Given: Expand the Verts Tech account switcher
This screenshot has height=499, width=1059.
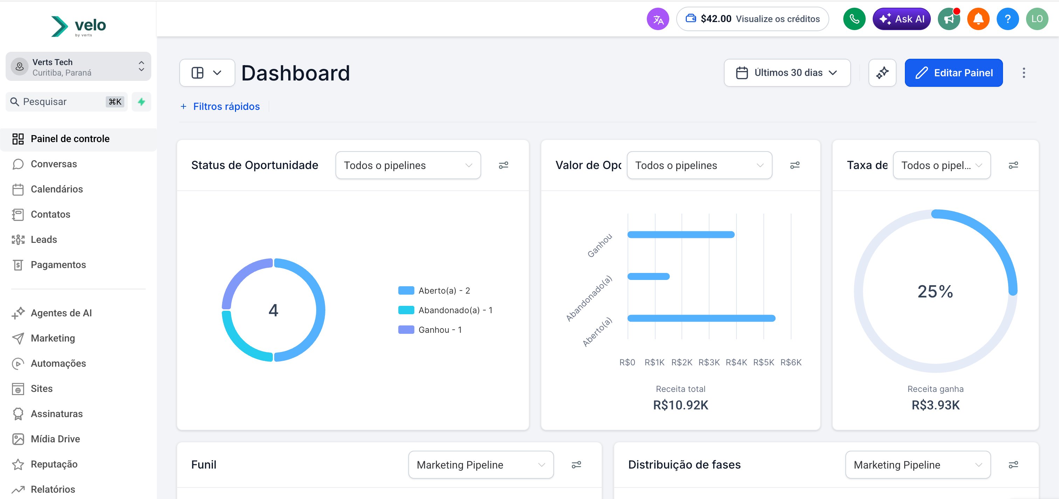Looking at the screenshot, I should click(78, 66).
